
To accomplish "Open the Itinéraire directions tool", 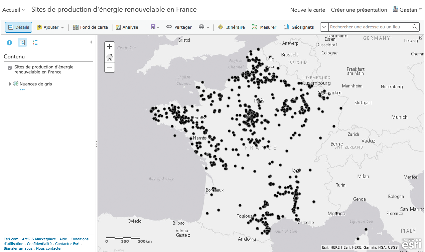I will pos(231,27).
